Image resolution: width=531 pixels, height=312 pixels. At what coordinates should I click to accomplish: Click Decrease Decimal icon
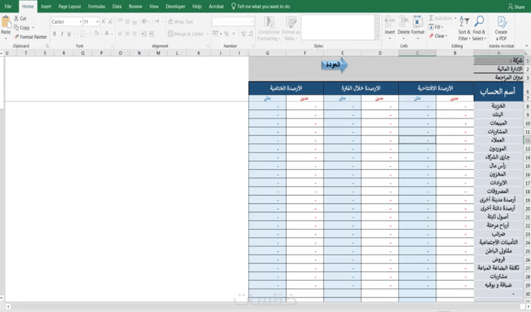point(251,34)
